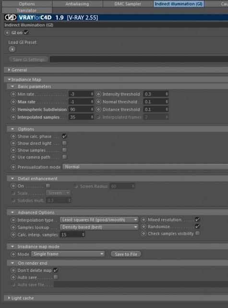Click Interpolated samples stepper arrows

92,117
